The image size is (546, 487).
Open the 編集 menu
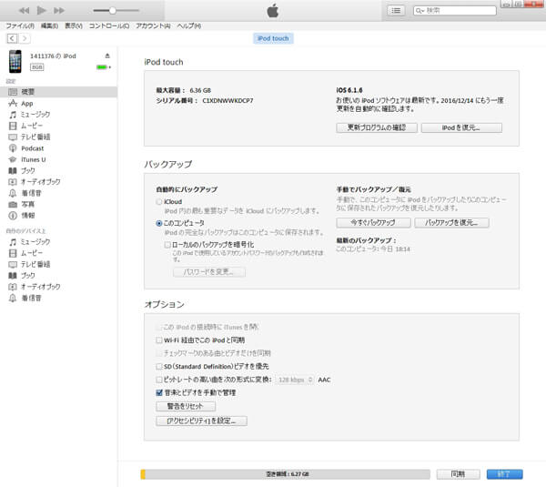(49, 25)
